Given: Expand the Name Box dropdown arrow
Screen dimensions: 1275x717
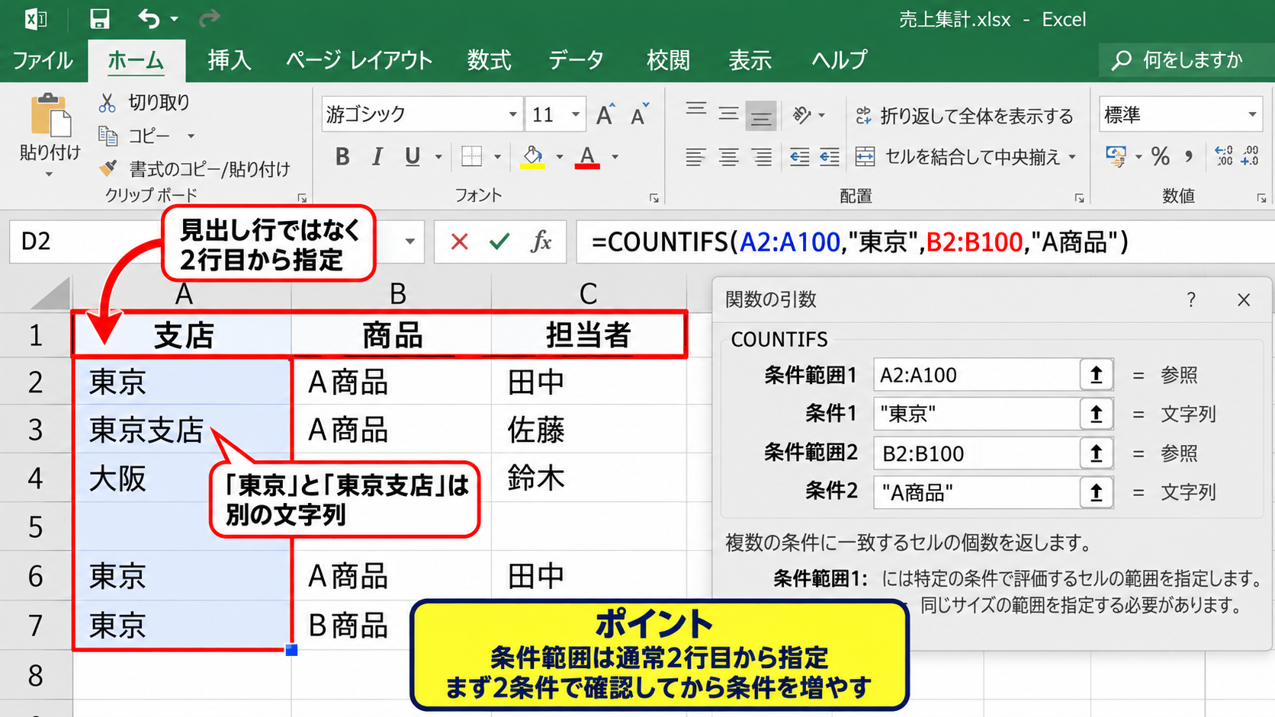Looking at the screenshot, I should coord(409,242).
